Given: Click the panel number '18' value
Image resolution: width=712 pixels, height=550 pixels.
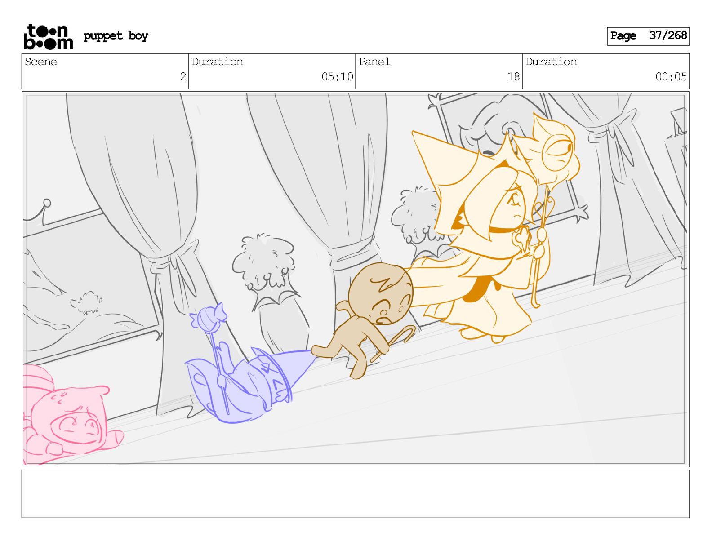Looking at the screenshot, I should pos(513,77).
